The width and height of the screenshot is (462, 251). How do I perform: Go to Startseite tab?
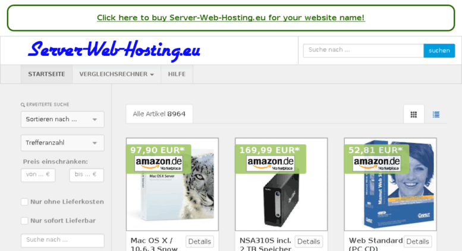[46, 74]
